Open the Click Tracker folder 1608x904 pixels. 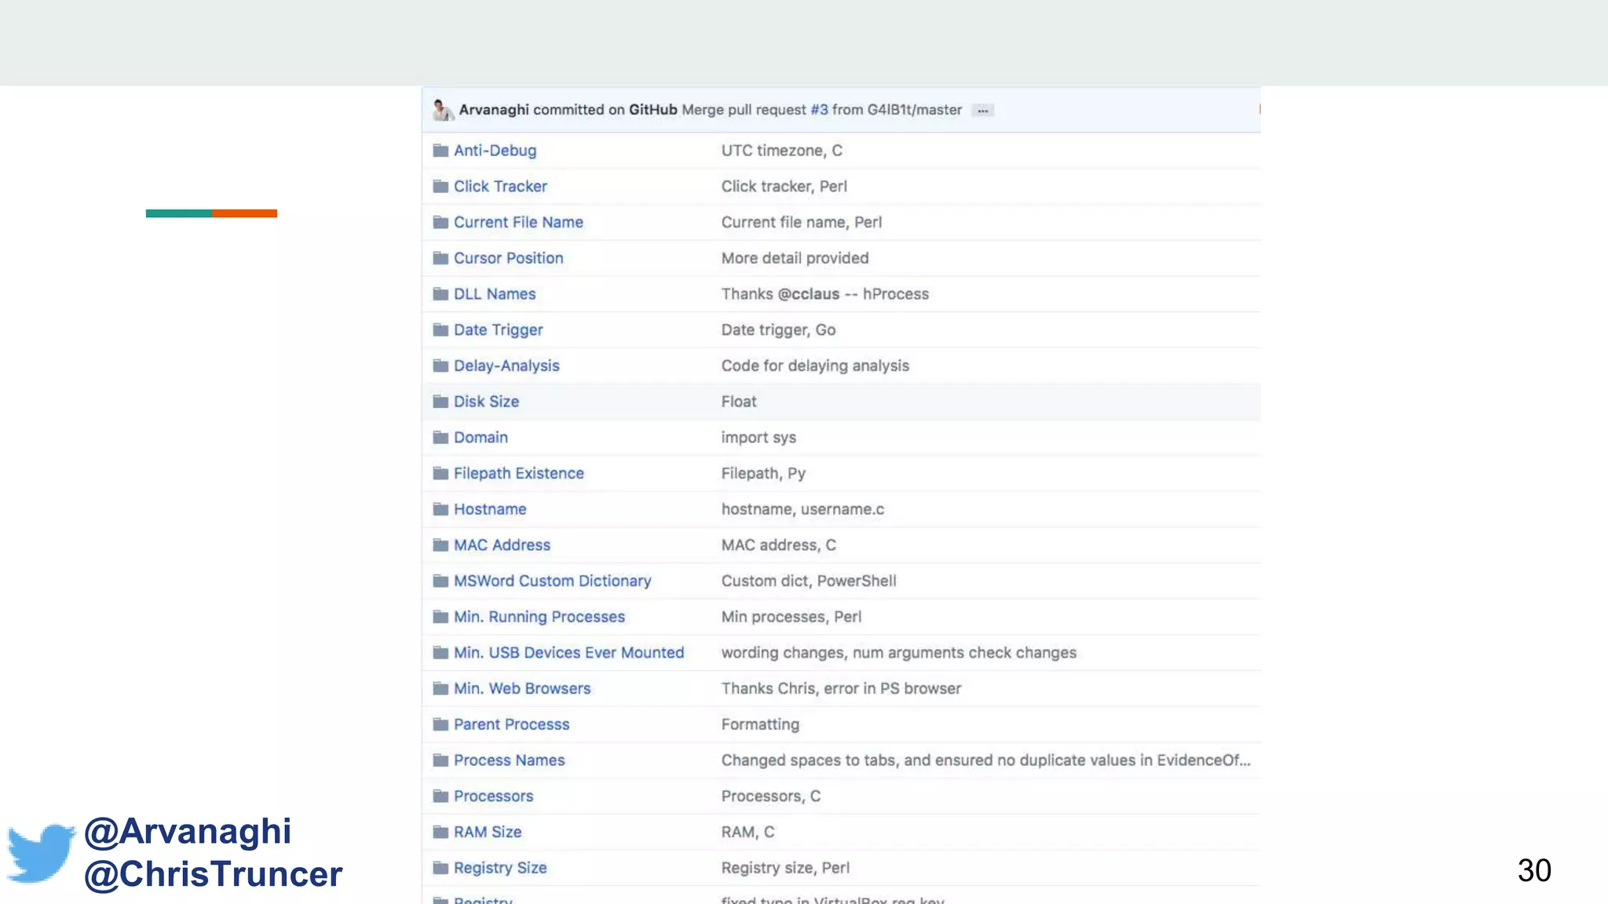(500, 187)
